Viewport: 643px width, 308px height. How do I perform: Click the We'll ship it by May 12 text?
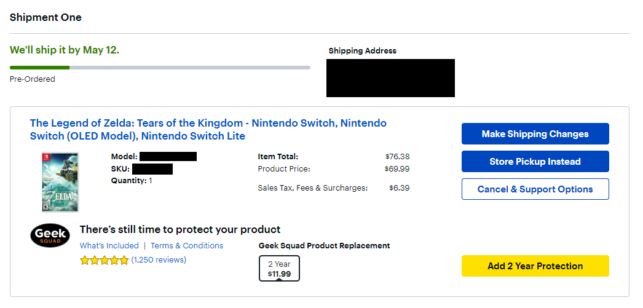point(65,50)
